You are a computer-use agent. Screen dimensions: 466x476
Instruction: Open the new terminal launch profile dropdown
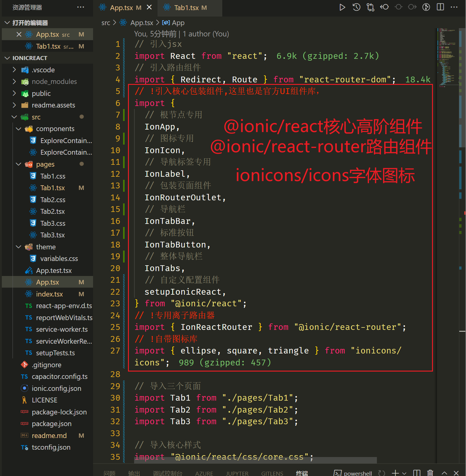(404, 473)
